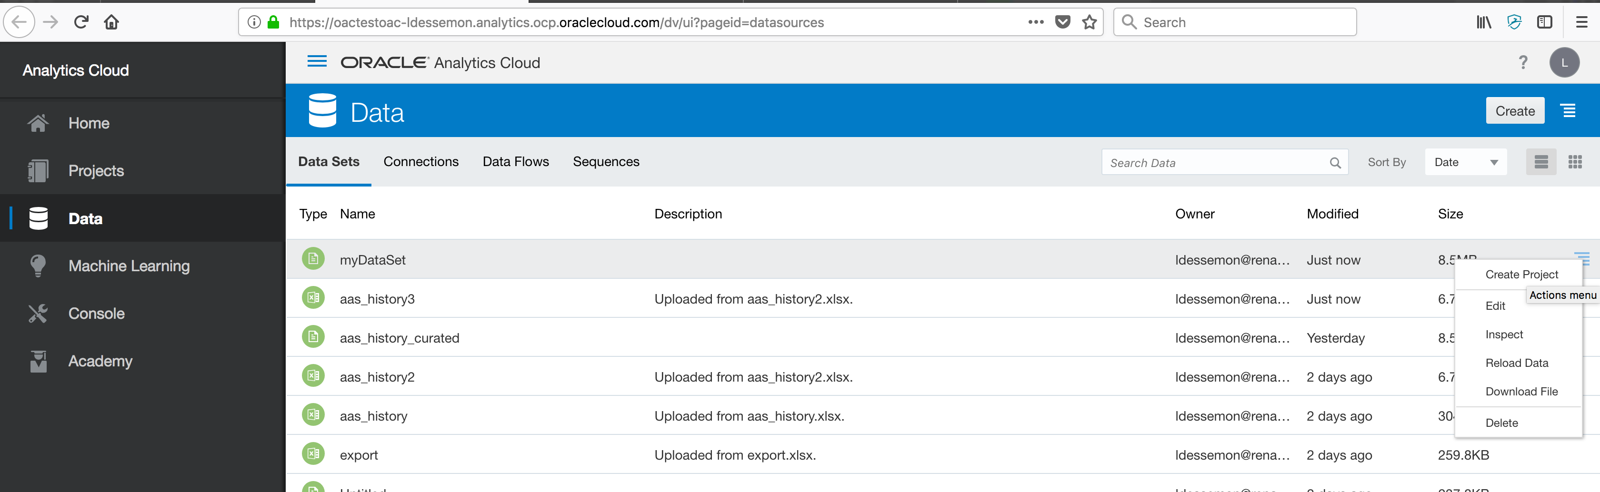This screenshot has height=492, width=1600.
Task: Click the aas_history2 spreadsheet icon
Action: (x=313, y=376)
